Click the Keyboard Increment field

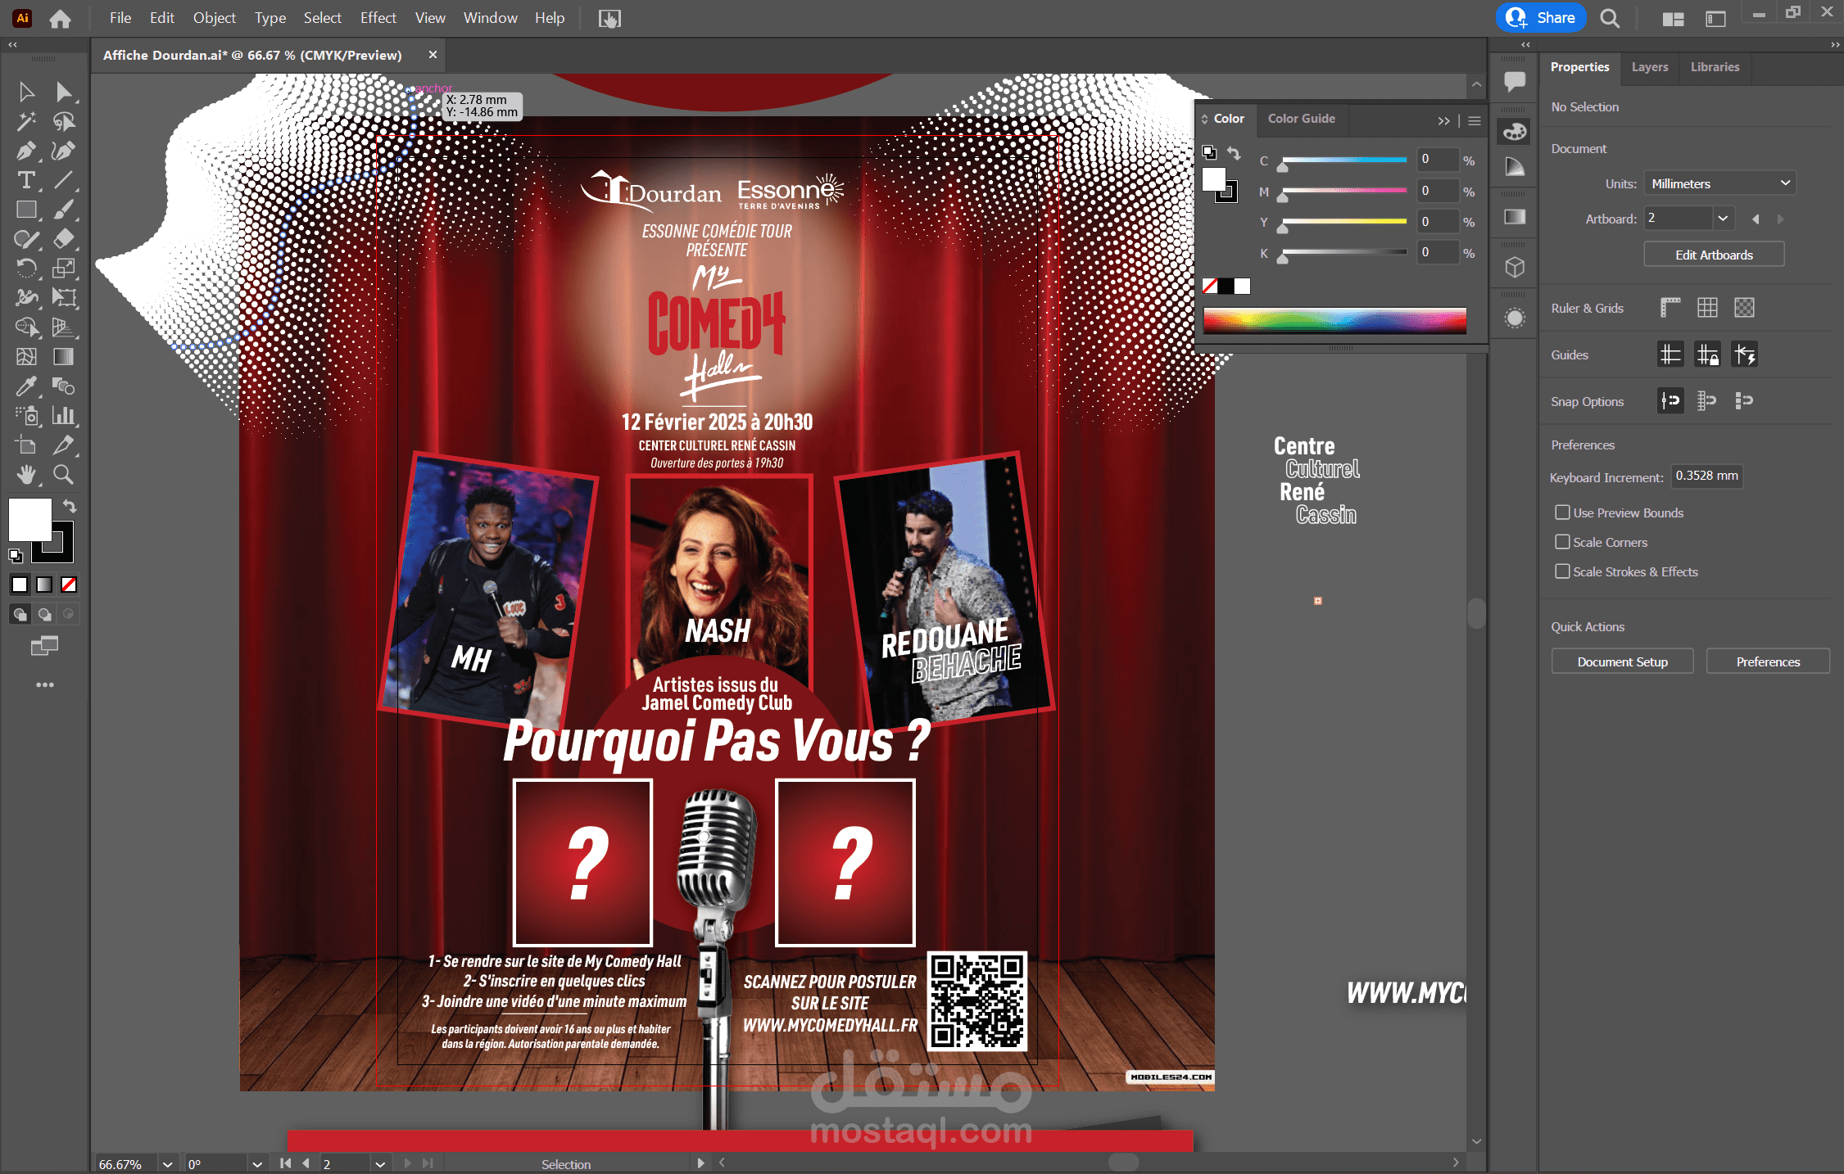coord(1706,476)
